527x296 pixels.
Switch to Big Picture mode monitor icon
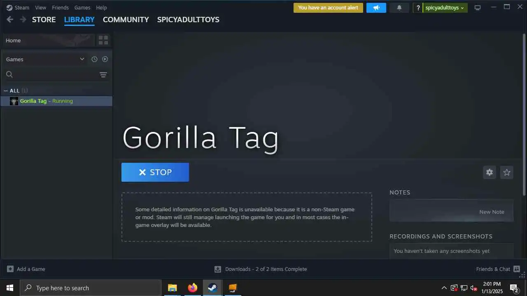[x=478, y=8]
